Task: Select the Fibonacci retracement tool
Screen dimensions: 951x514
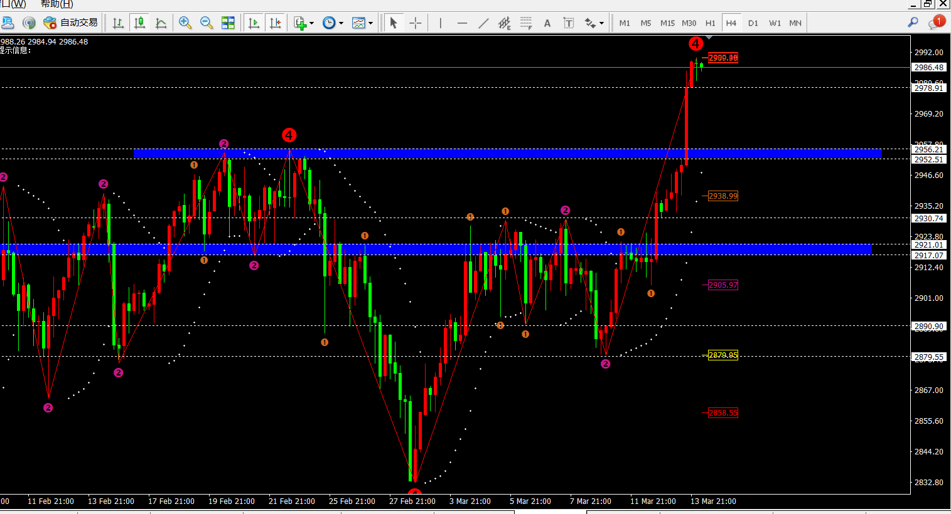Action: click(526, 23)
